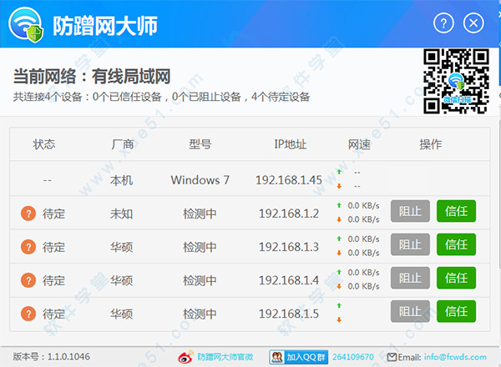The height and width of the screenshot is (367, 501).
Task: Open the 防蹭网大师官微 Weibo link
Action: point(225,357)
